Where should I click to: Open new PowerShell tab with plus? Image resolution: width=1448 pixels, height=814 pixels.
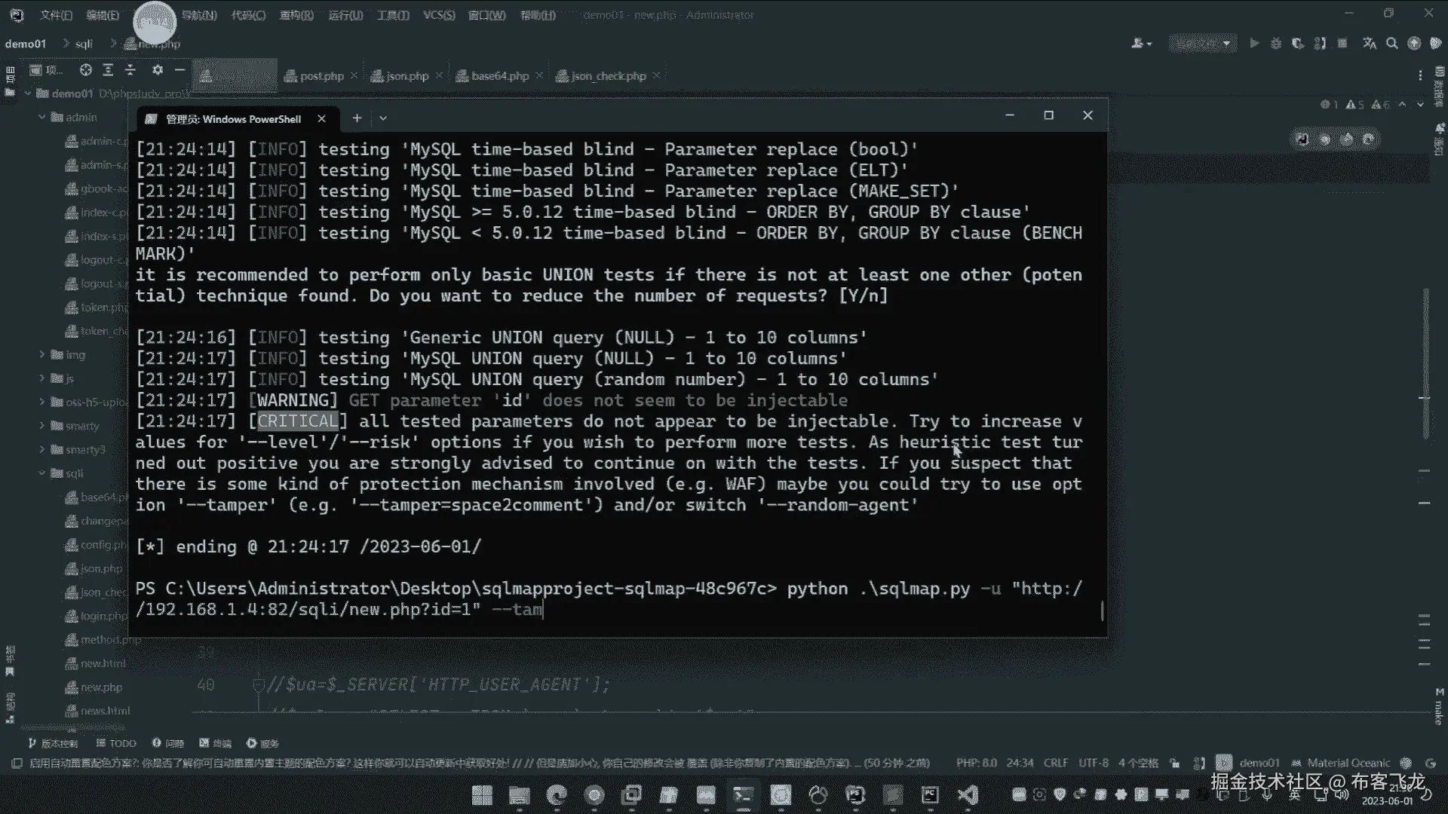point(357,118)
